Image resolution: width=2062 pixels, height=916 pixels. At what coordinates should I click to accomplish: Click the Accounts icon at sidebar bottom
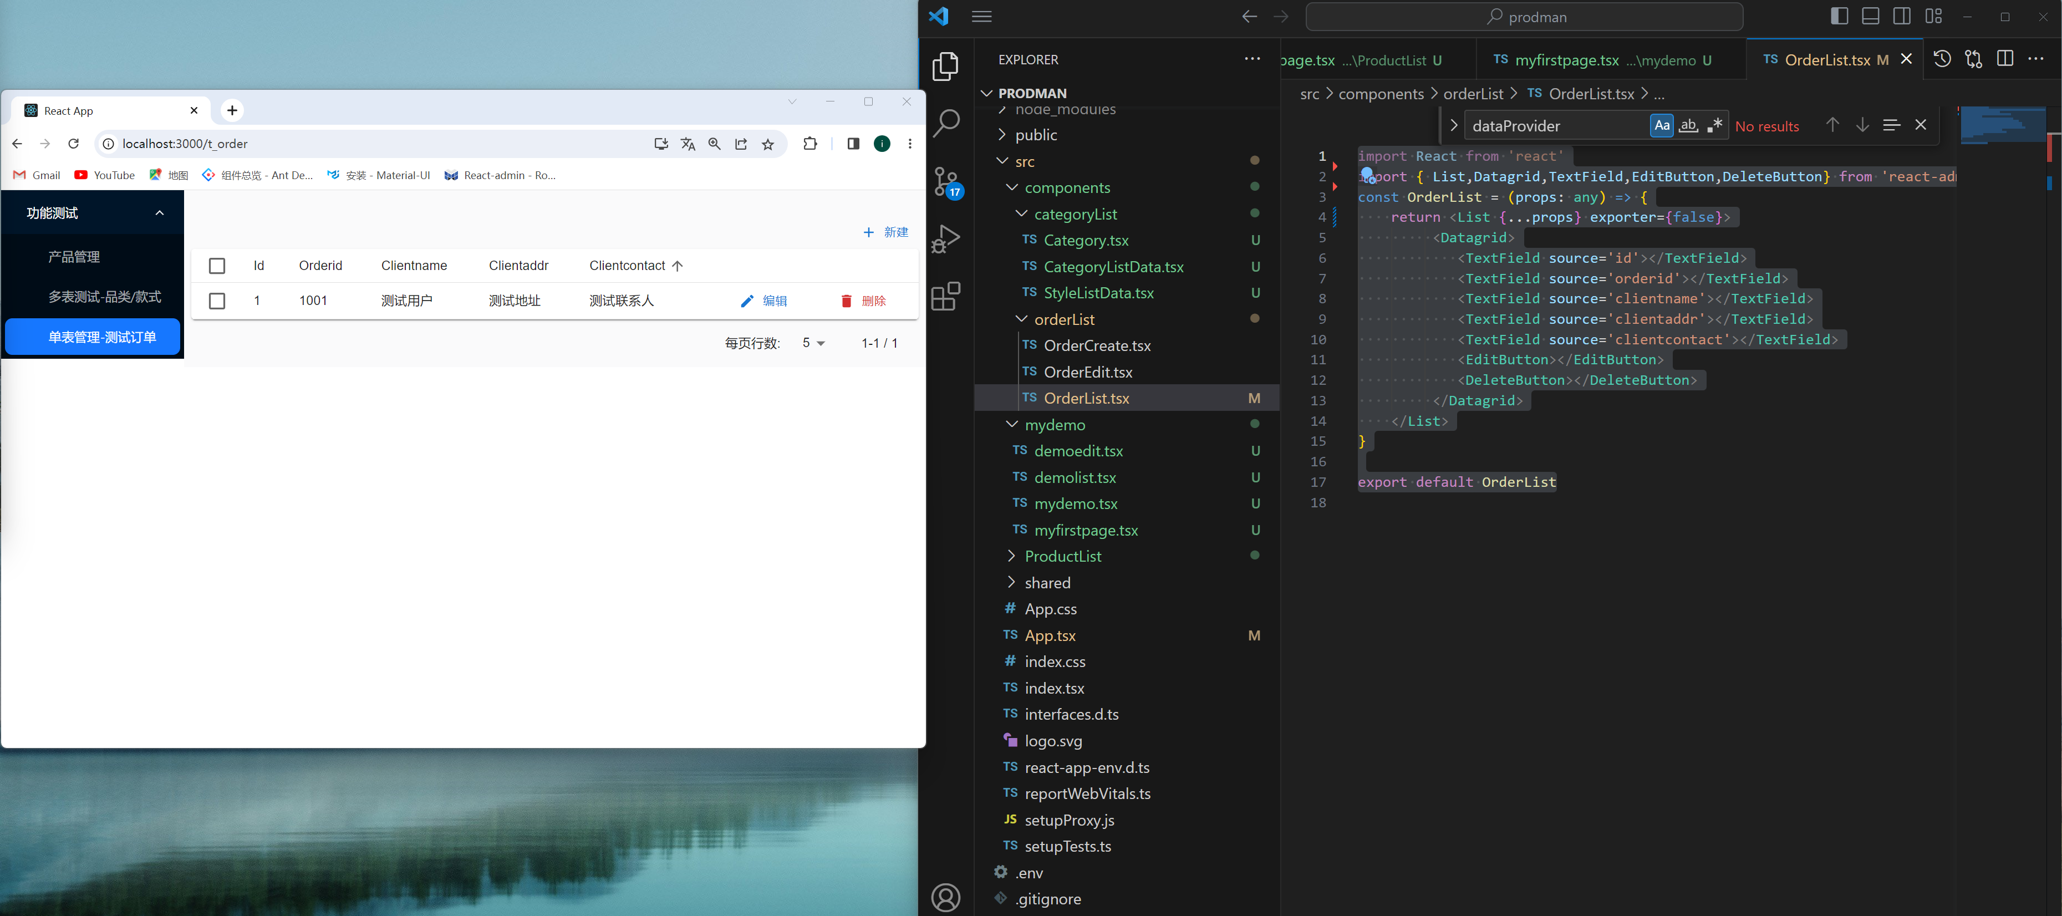coord(946,897)
